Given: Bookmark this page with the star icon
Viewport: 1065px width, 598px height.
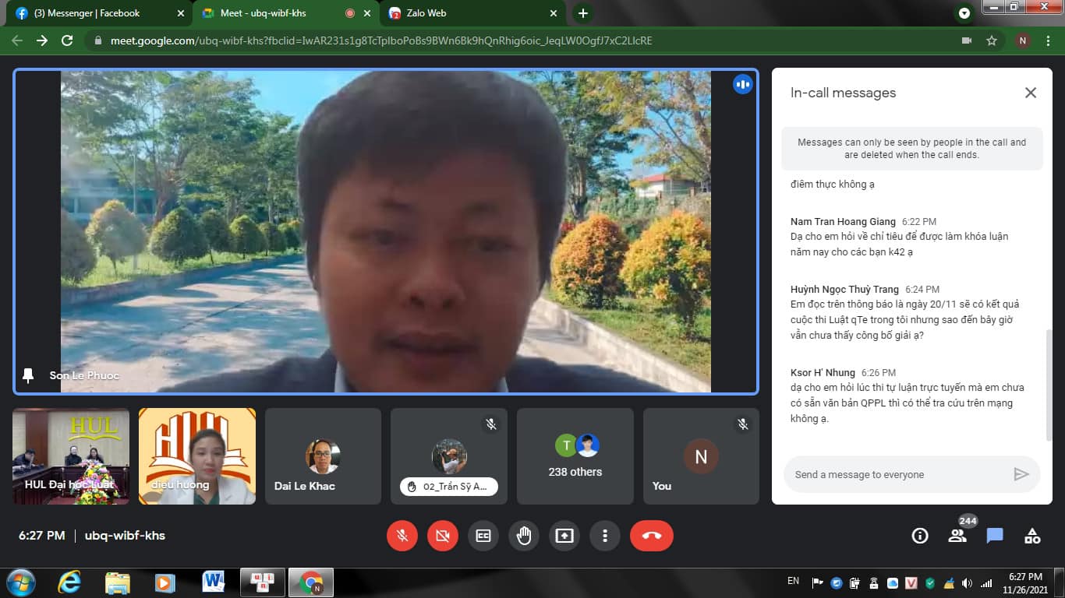Looking at the screenshot, I should [x=992, y=40].
